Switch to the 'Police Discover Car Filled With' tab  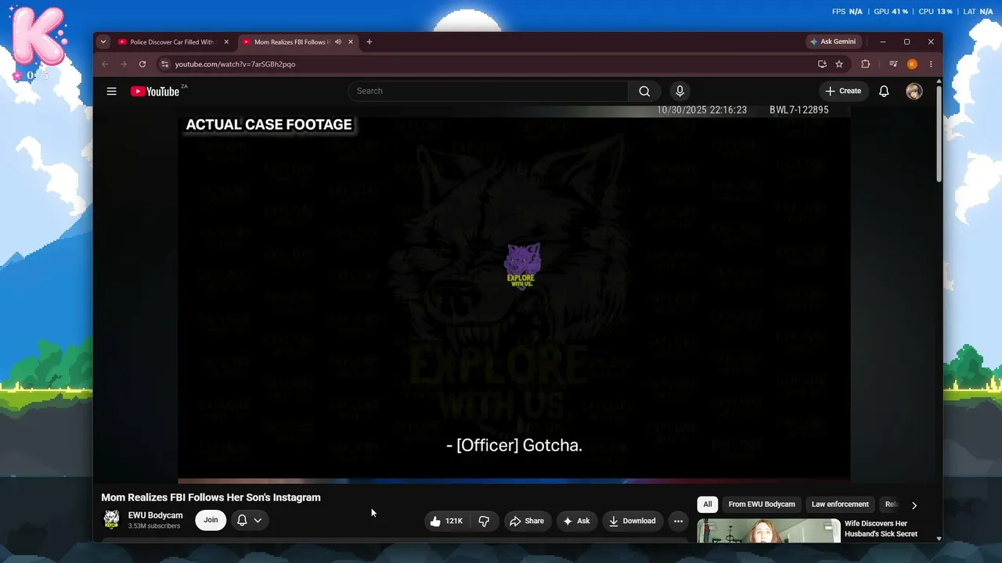tap(172, 42)
